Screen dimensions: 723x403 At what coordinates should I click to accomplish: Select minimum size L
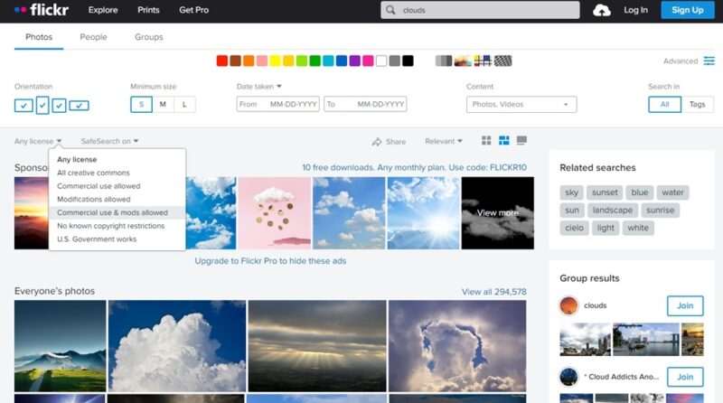pos(184,105)
